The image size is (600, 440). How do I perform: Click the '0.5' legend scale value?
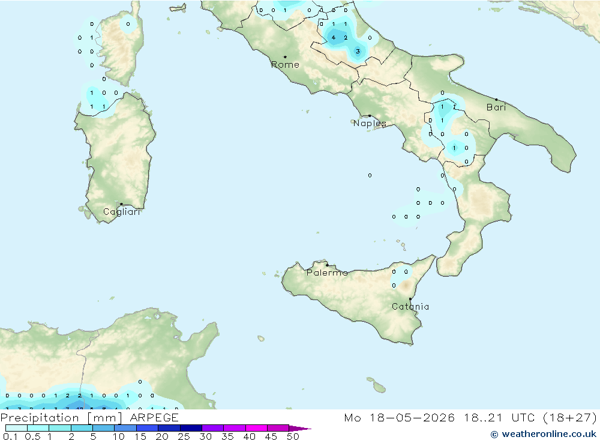33,436
